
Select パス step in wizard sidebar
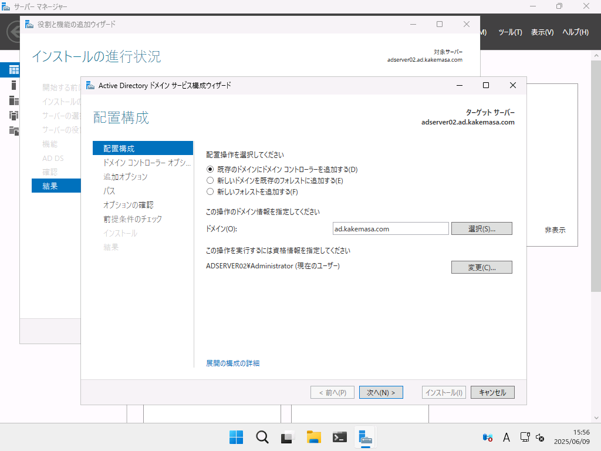coord(109,191)
